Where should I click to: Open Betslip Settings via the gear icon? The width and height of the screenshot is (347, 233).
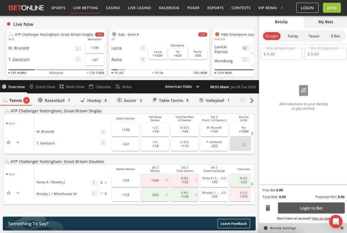pos(266,228)
